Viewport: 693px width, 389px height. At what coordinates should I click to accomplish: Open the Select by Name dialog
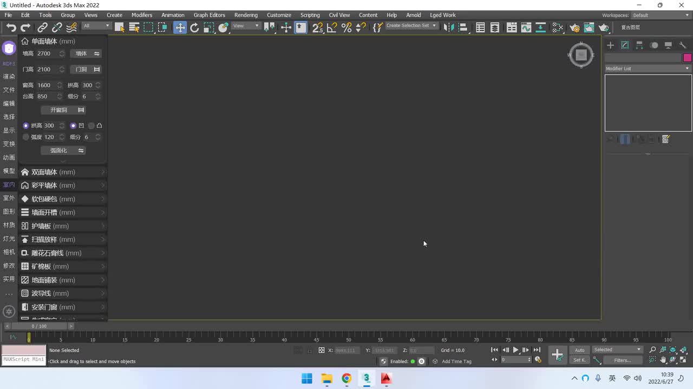134,28
